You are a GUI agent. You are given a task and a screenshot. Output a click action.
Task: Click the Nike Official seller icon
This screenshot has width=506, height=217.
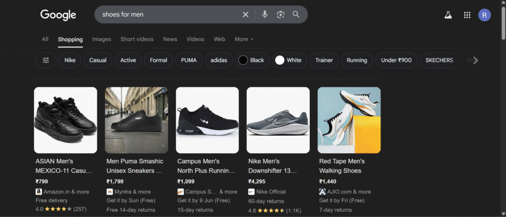(252, 192)
